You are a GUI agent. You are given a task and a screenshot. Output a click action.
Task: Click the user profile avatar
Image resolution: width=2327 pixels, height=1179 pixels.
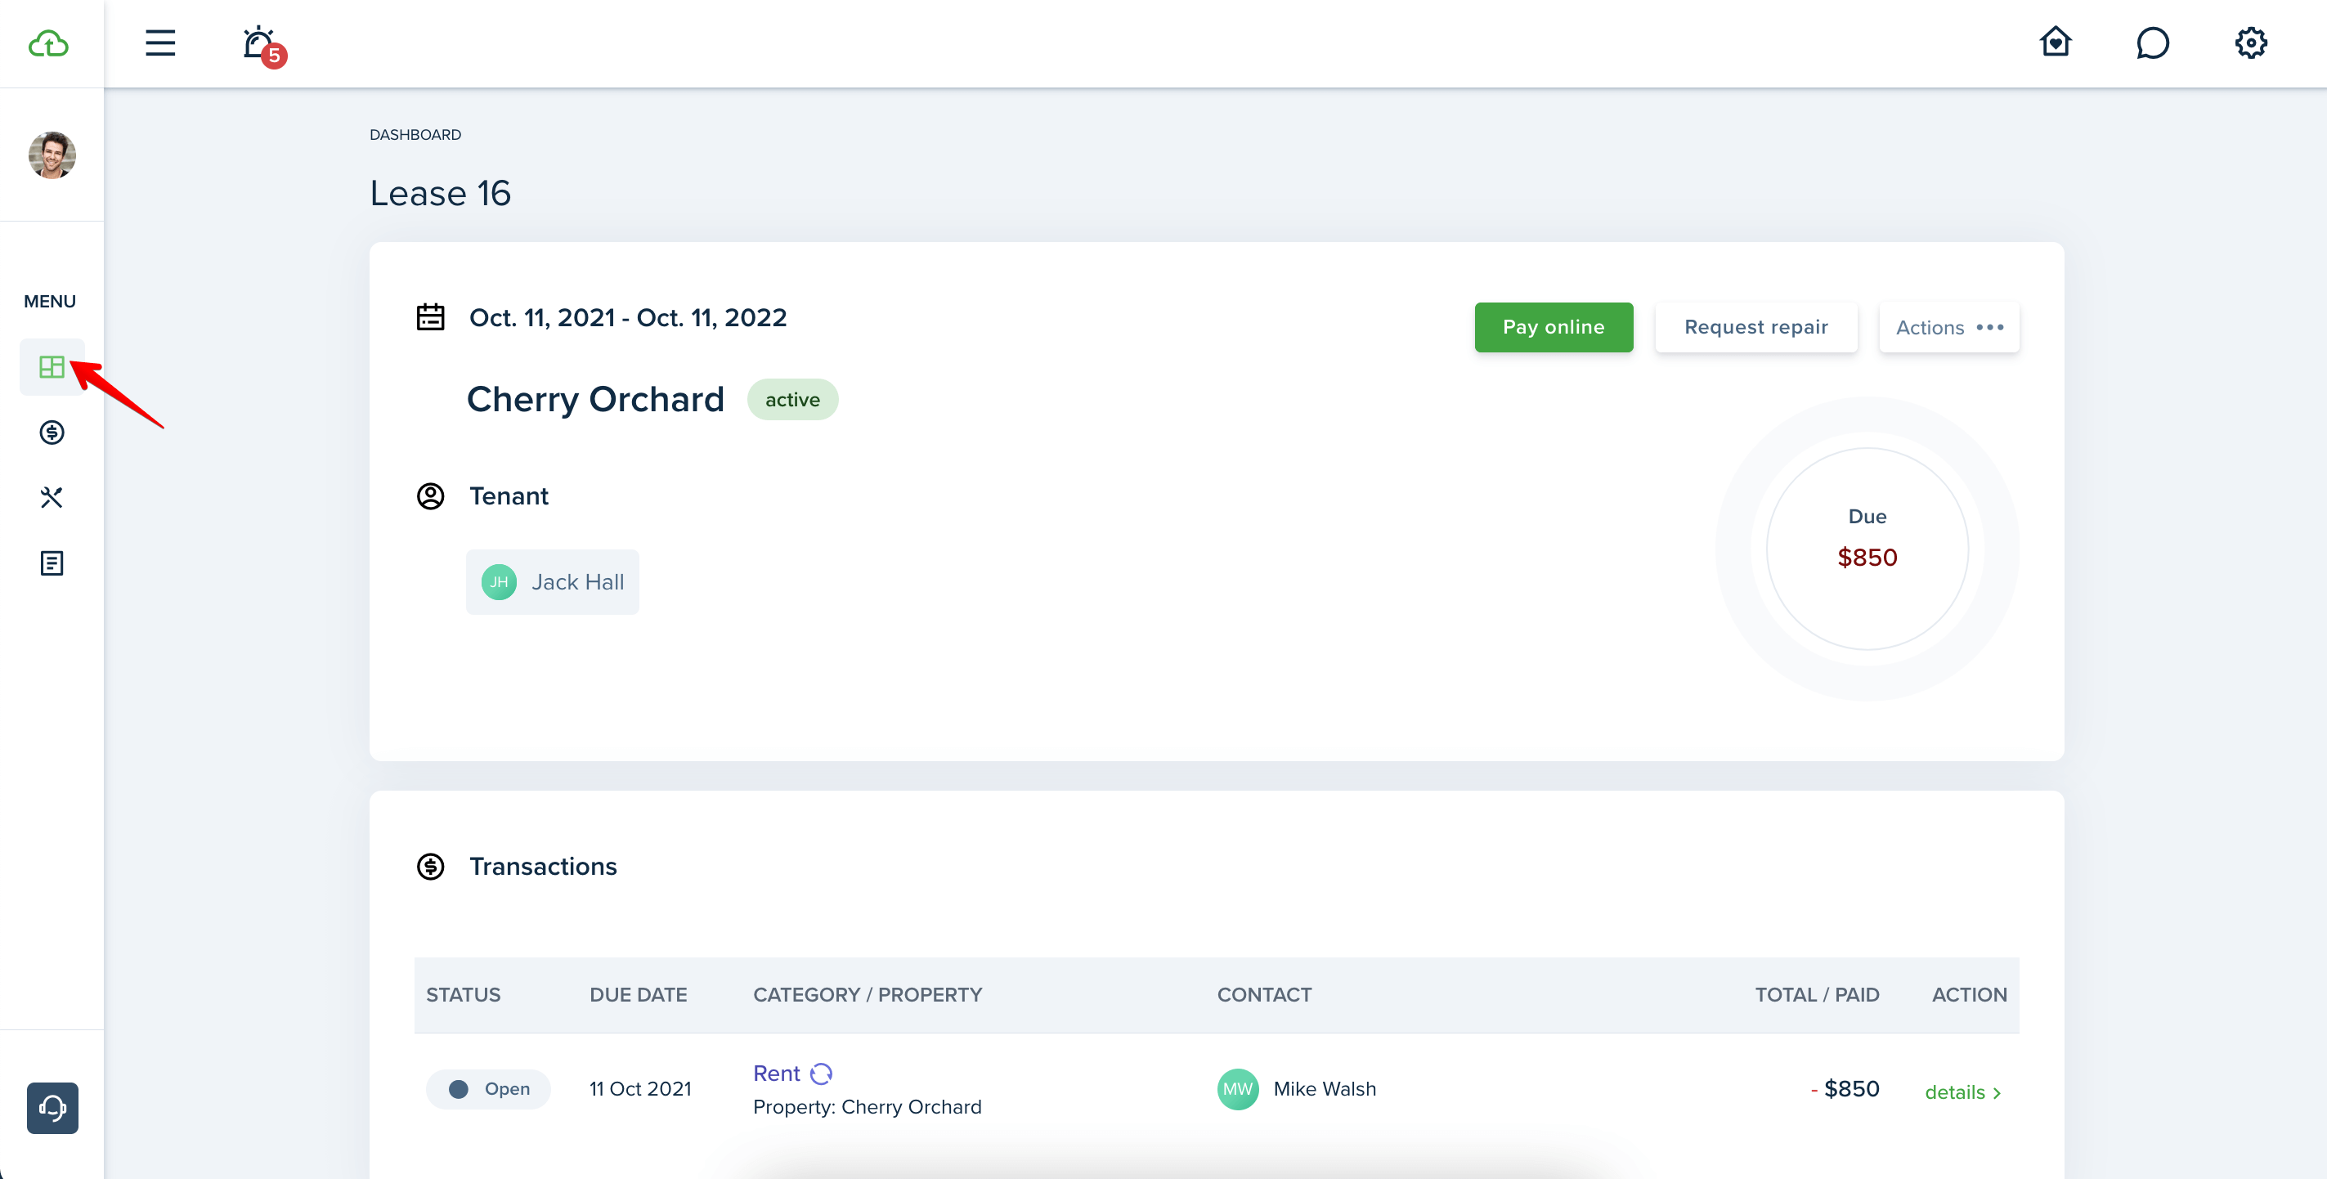(52, 155)
